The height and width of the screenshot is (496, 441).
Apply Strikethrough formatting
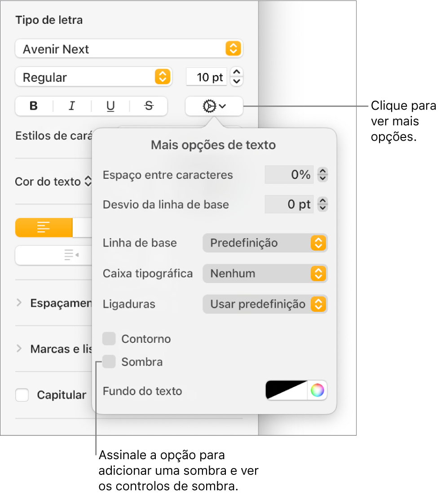click(x=149, y=106)
